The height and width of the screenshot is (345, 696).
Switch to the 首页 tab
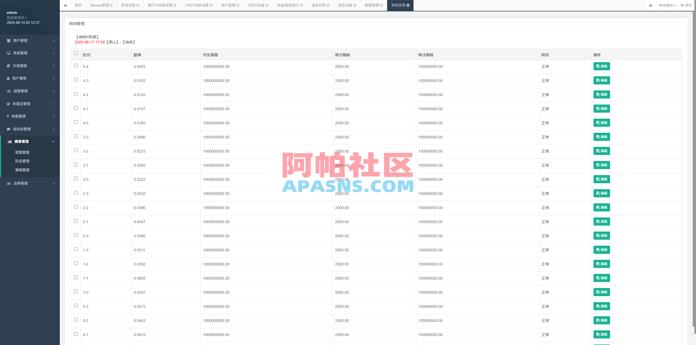tap(78, 5)
